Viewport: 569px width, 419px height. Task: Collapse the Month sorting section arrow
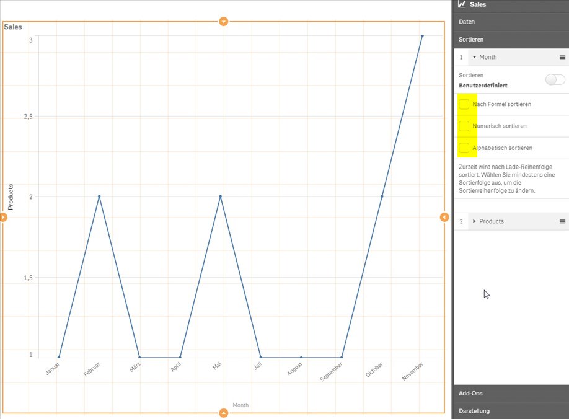coord(474,57)
